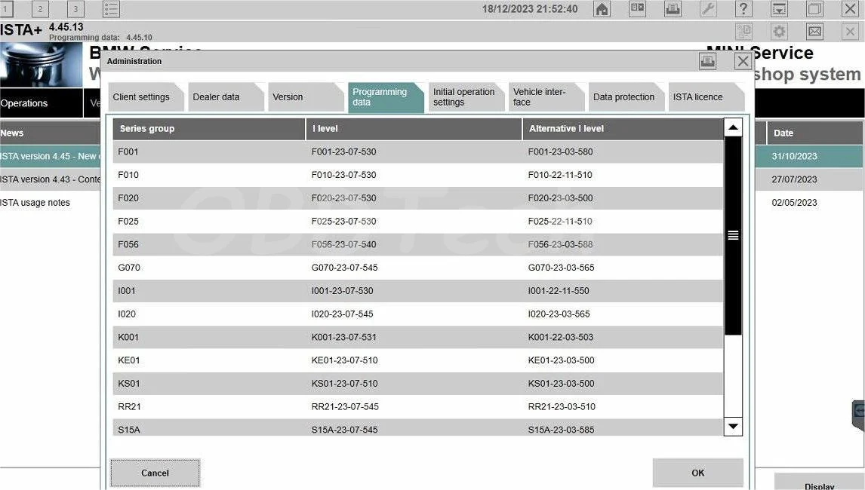Click the news date 02/05/2023
Image resolution: width=865 pixels, height=490 pixels.
[x=794, y=202]
